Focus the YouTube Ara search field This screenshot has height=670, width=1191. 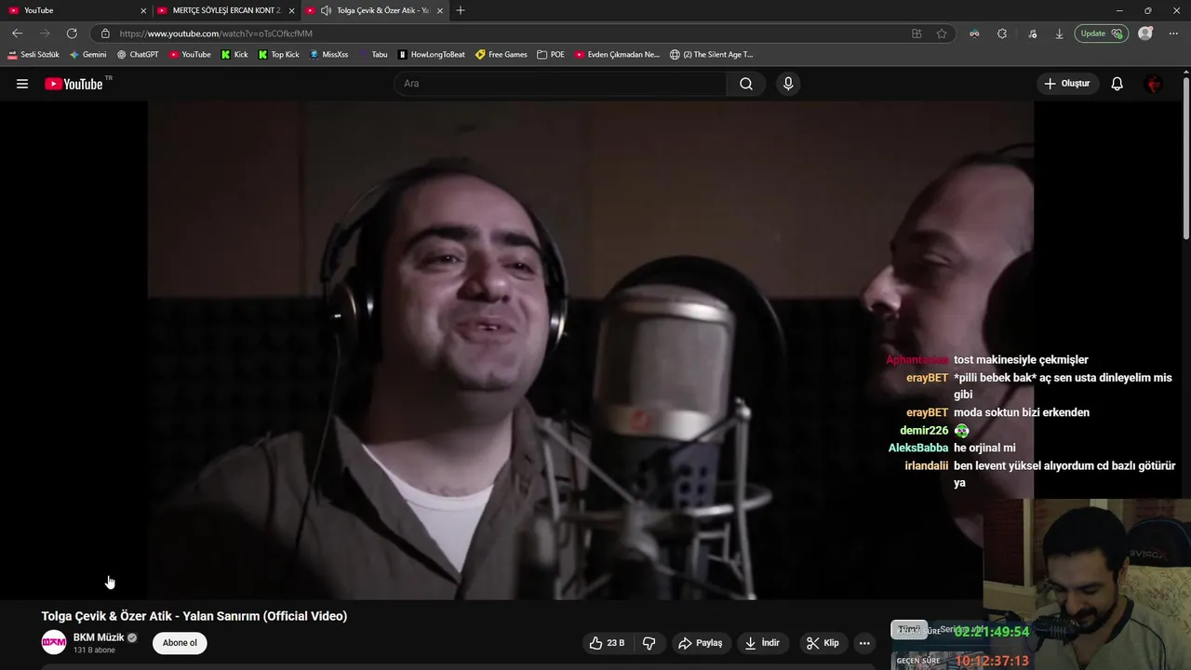coord(561,84)
